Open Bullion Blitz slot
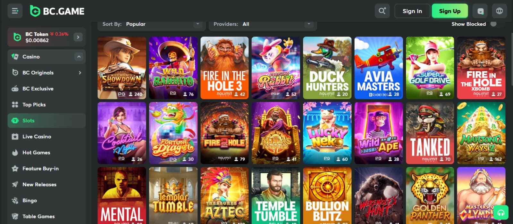The height and width of the screenshot is (224, 513). coord(327,196)
